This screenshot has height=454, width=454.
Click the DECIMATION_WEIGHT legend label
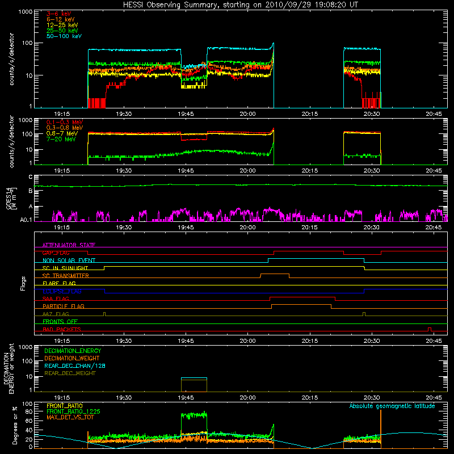[72, 358]
